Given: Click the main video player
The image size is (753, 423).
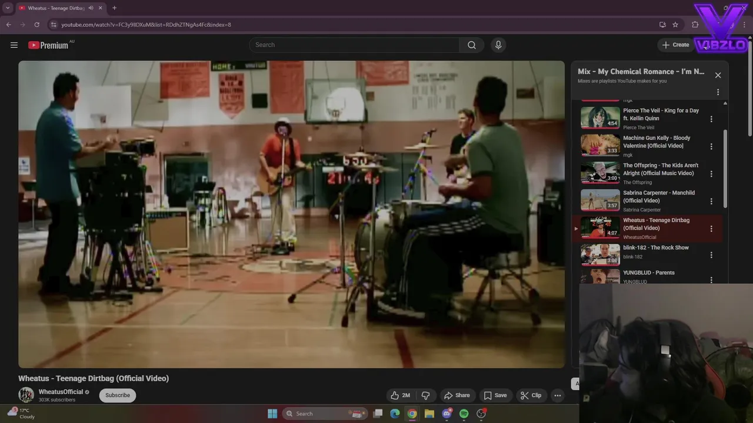Looking at the screenshot, I should (x=291, y=214).
